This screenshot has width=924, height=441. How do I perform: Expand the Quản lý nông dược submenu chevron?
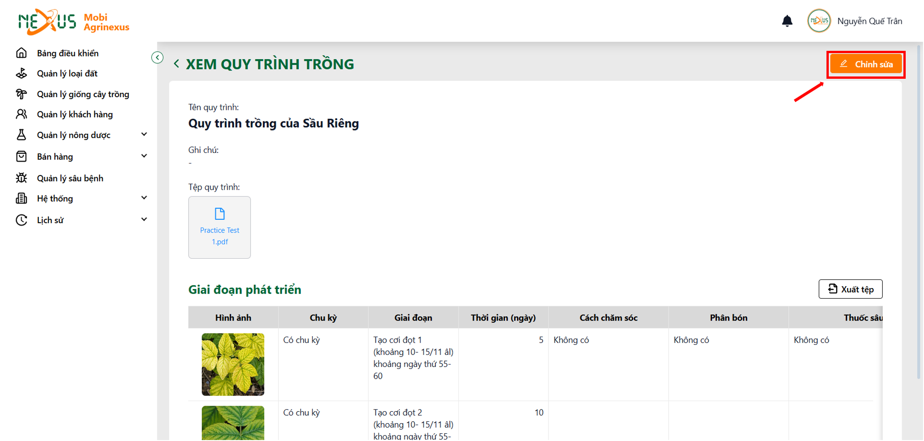(144, 135)
